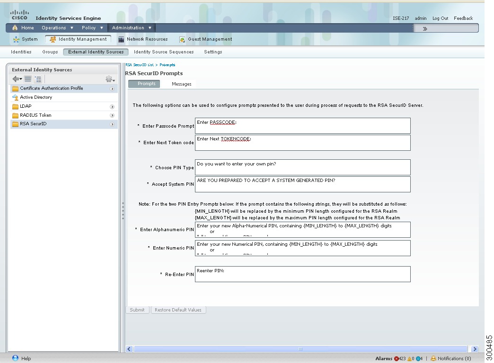Click into the Enter Numeric PIN field
This screenshot has height=363, width=494.
pyautogui.click(x=303, y=248)
